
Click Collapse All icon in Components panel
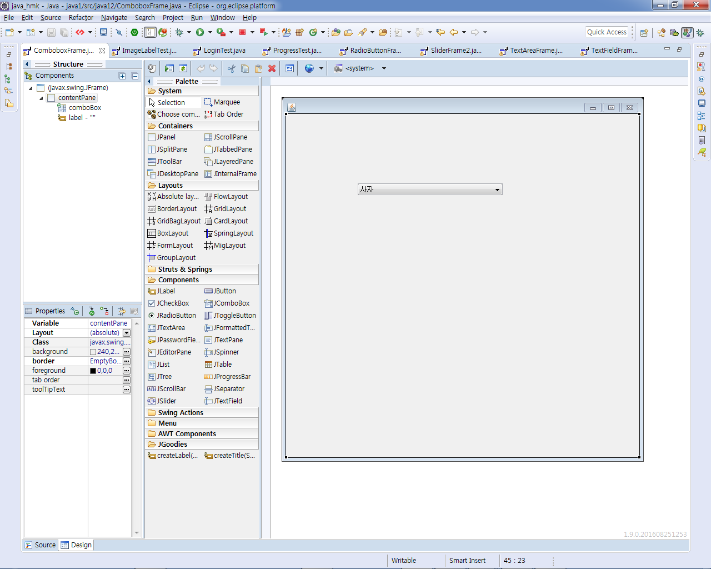click(x=135, y=76)
